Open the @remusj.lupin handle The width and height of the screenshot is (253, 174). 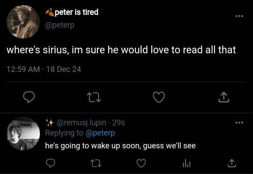point(82,123)
